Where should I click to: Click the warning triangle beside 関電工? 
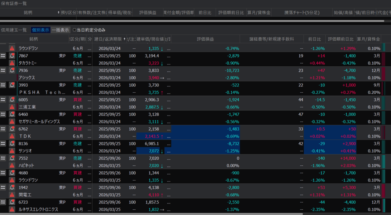12,195
